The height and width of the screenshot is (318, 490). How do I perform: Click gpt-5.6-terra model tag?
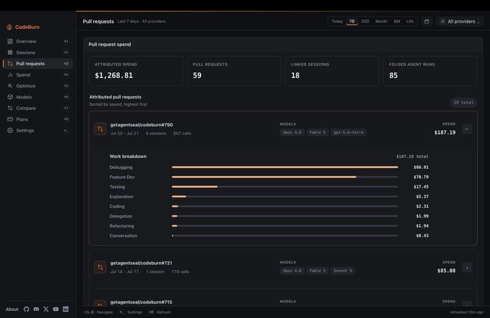coord(349,132)
